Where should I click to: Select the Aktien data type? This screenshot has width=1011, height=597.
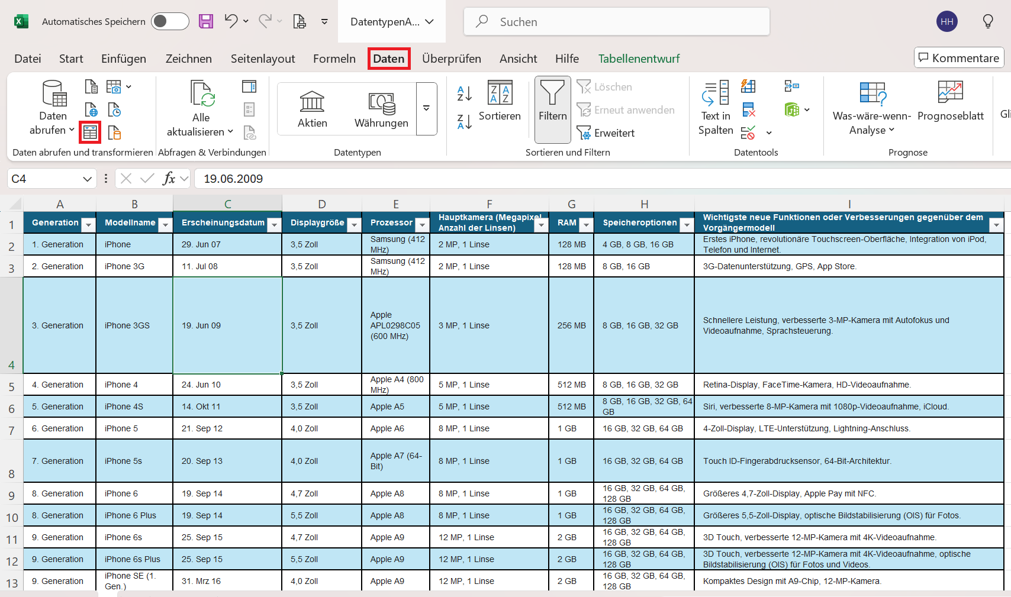(x=312, y=109)
